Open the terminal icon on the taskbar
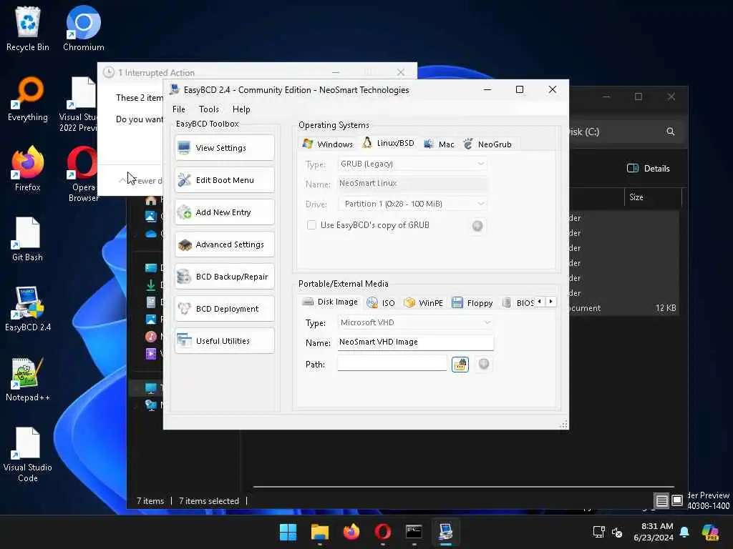Screen dimensions: 733x549 pos(414,532)
